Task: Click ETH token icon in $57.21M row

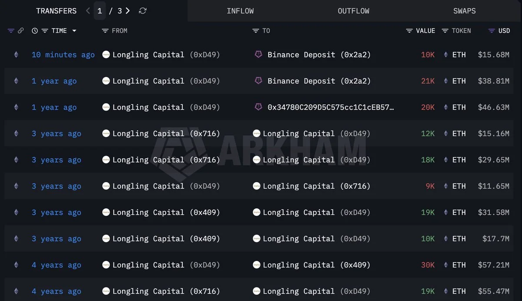Action: 445,265
